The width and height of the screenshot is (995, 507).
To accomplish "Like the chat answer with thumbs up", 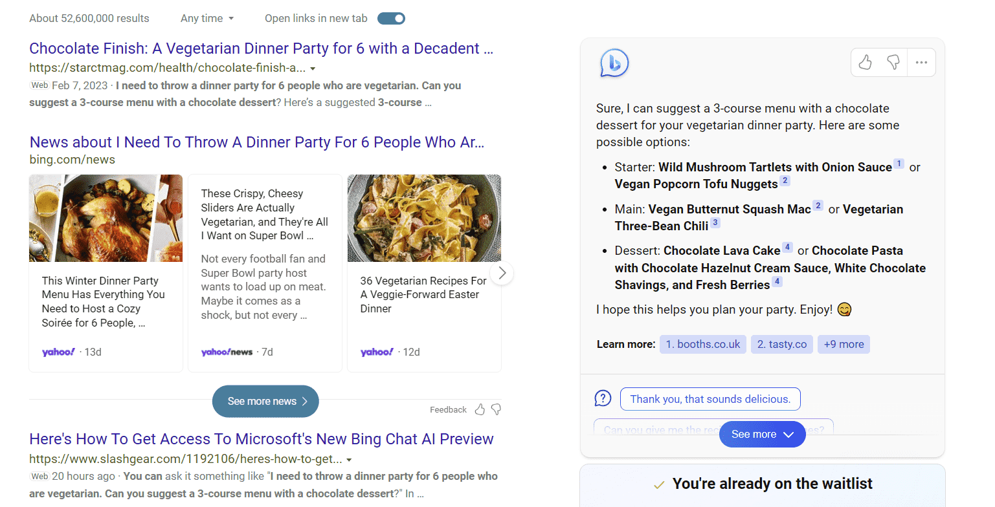I will (x=866, y=63).
